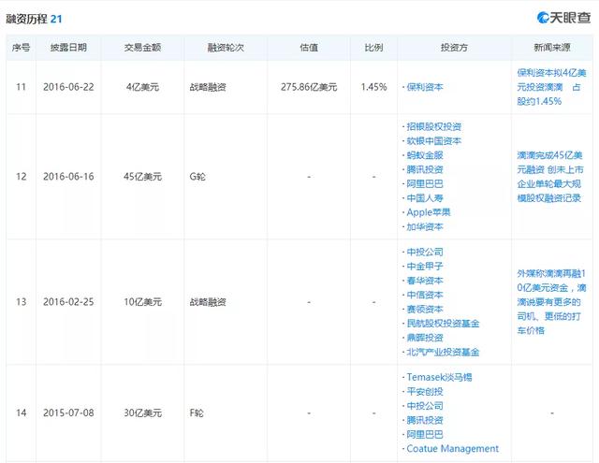This screenshot has height=463, width=599.
Task: Open 腾讯投资 in the G轮 row
Action: 425,169
